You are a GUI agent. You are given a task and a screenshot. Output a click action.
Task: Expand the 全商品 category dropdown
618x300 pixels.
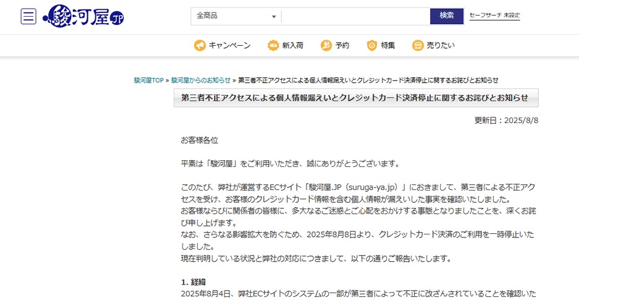pyautogui.click(x=236, y=16)
